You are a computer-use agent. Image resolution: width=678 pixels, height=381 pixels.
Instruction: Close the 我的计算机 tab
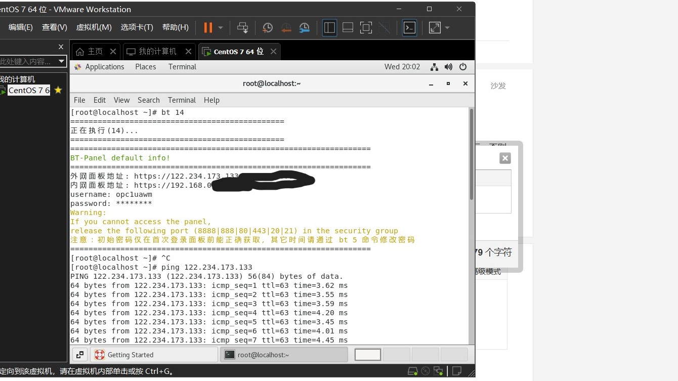188,51
